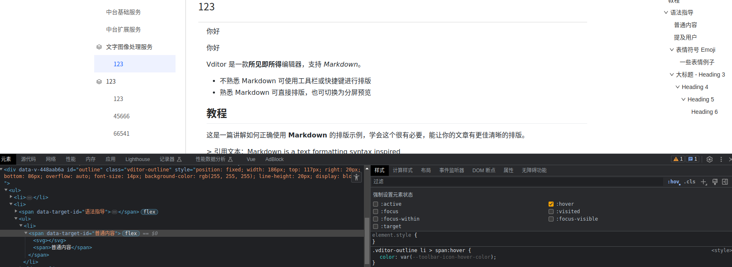
Task: Jump to 普通内容 in outline
Action: [686, 25]
